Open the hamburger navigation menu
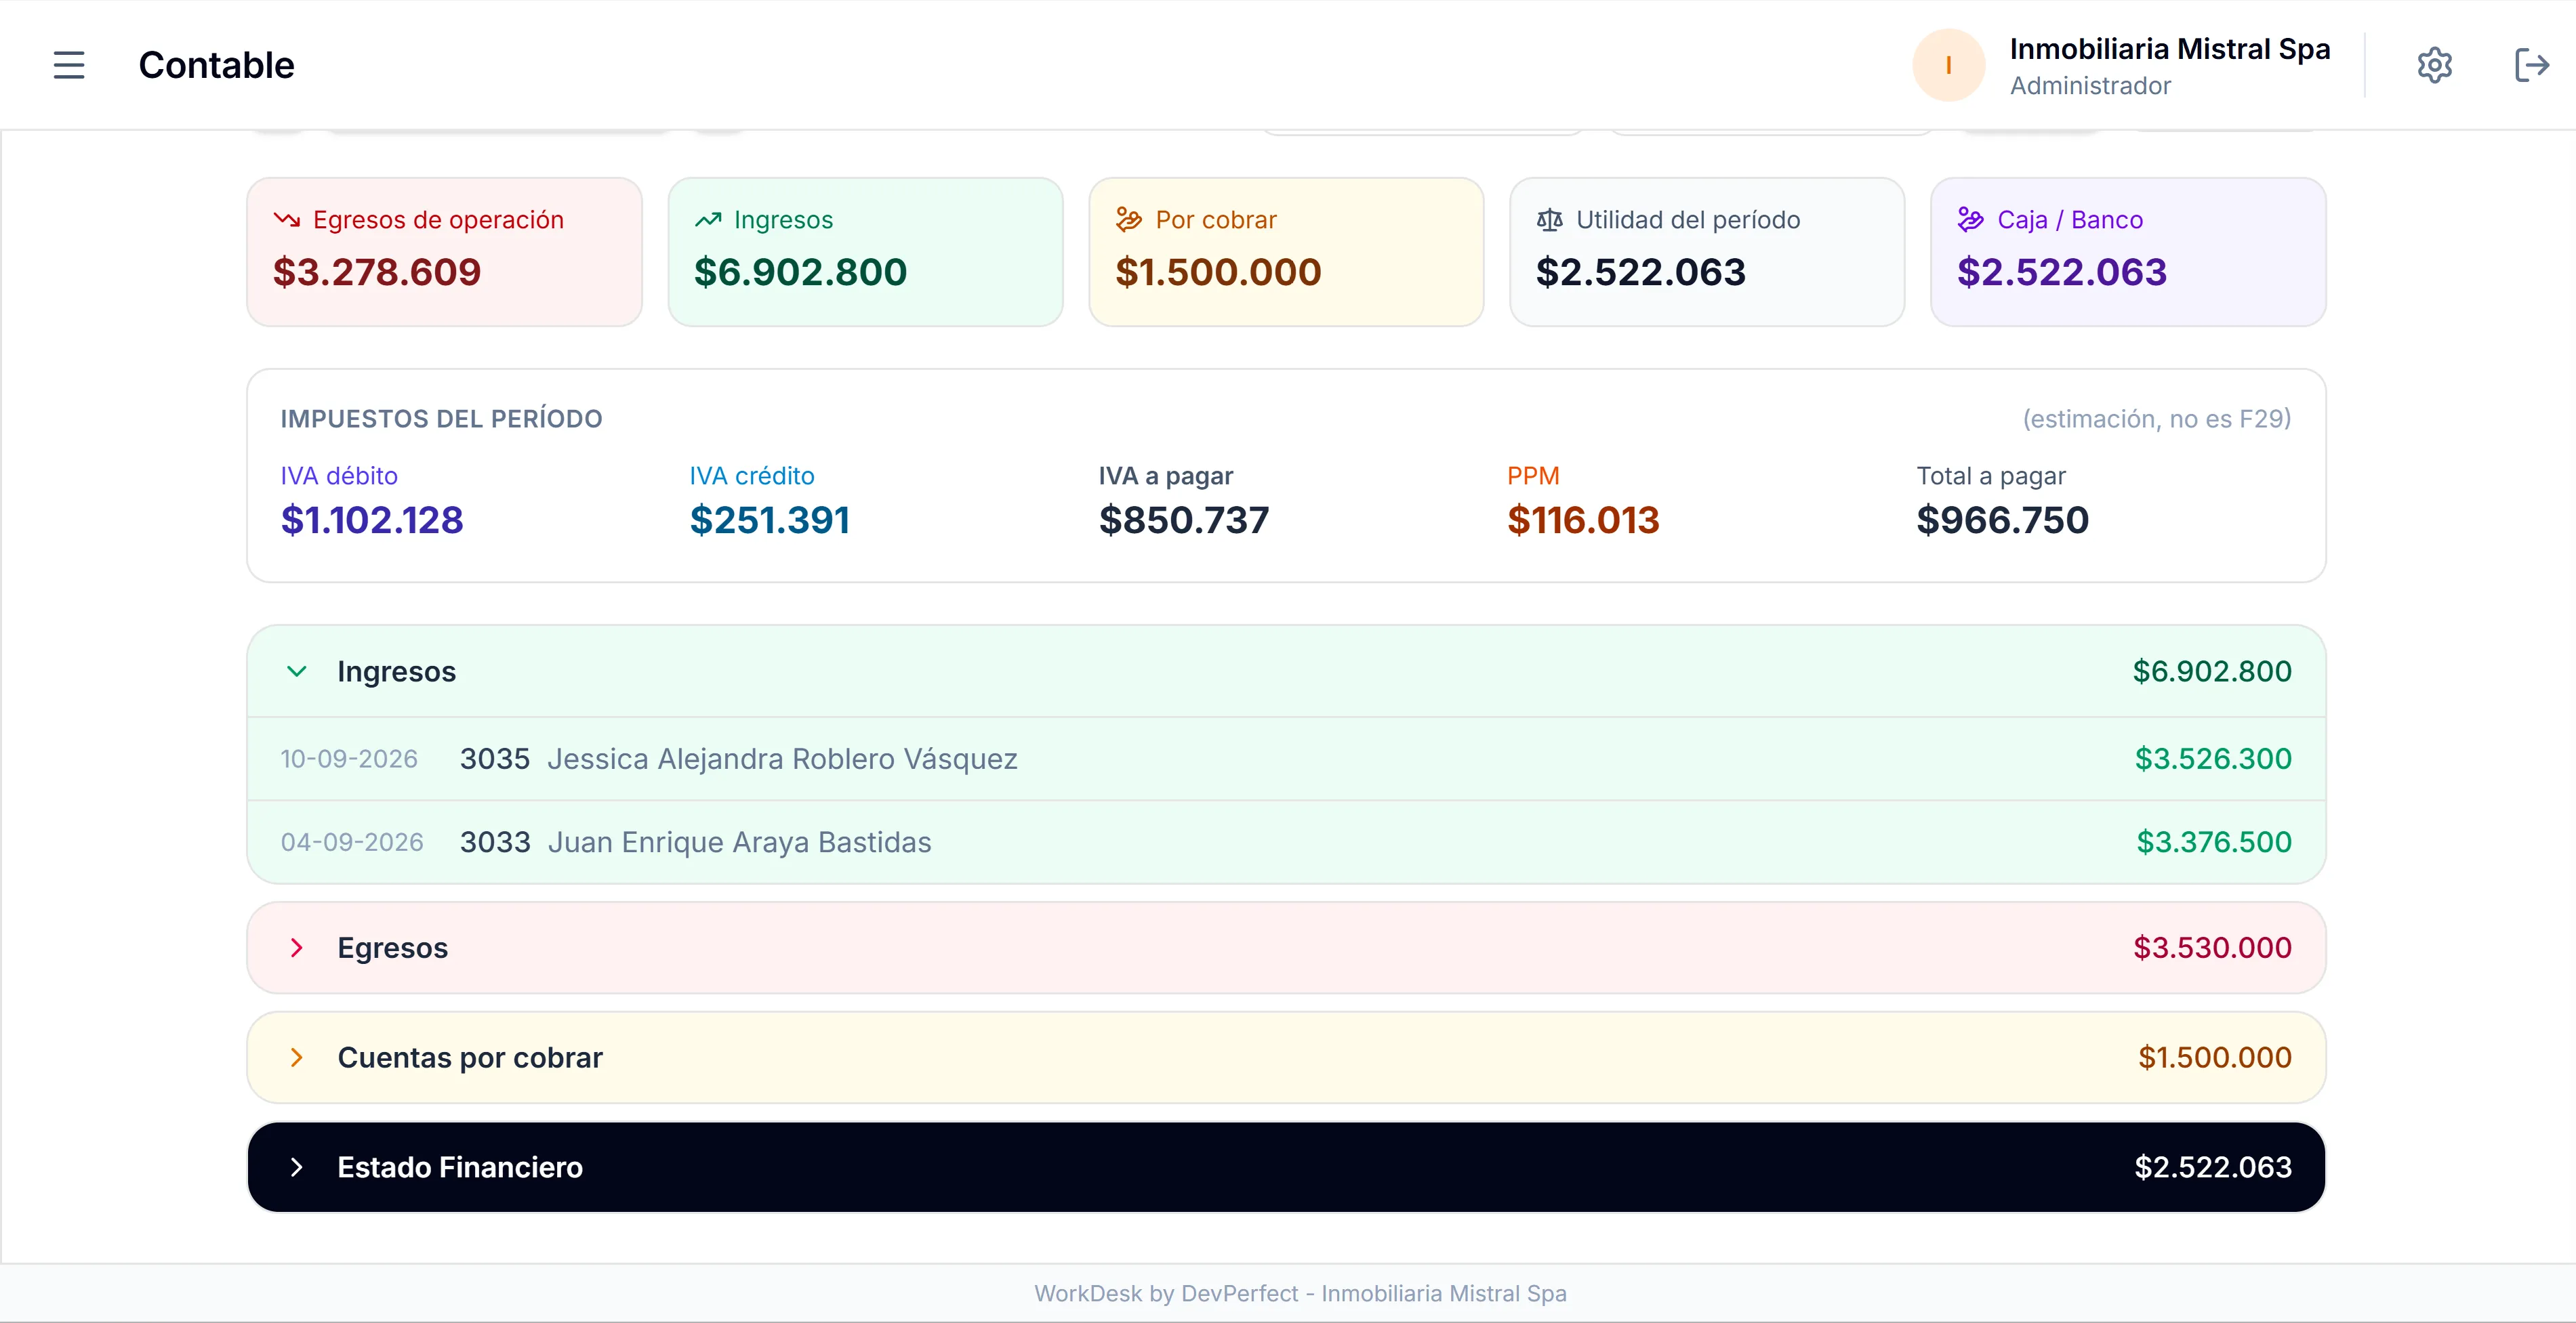The image size is (2576, 1323). tap(69, 65)
